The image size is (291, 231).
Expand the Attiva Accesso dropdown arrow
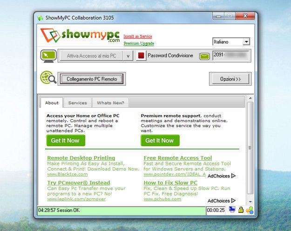[x=128, y=56]
